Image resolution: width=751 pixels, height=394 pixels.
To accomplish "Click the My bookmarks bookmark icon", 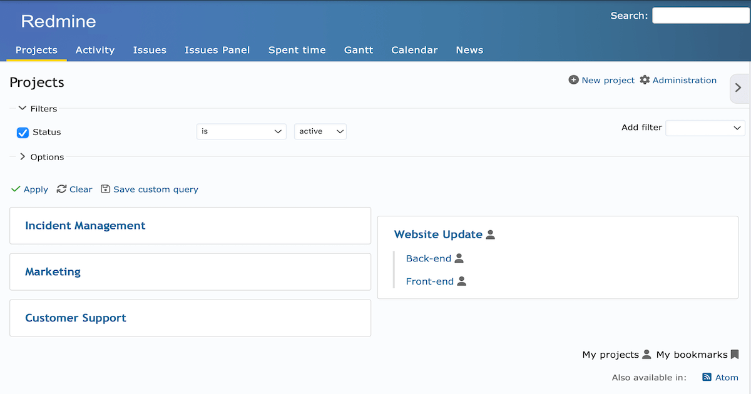I will click(733, 354).
